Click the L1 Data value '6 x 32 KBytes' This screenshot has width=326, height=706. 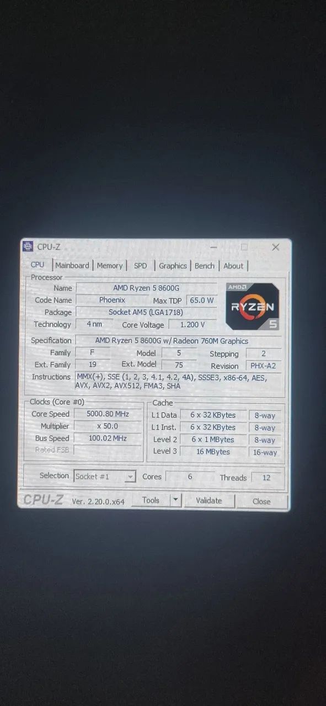coord(213,415)
